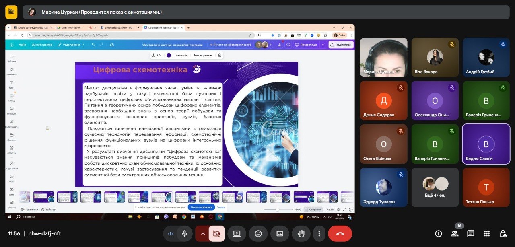Raise your hand in the meeting
The height and width of the screenshot is (247, 515).
301,233
